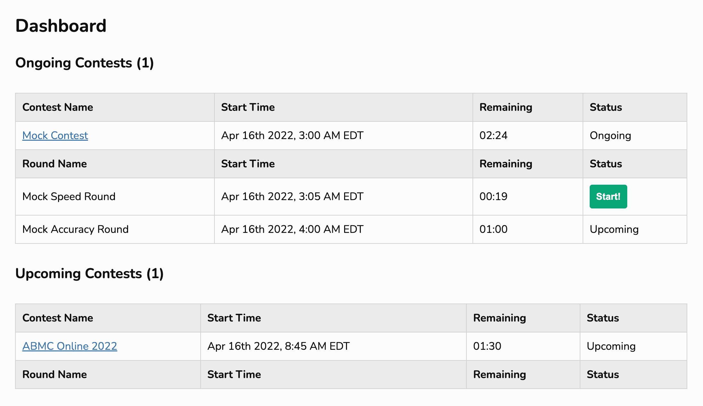This screenshot has width=703, height=406.
Task: Click the Contest Name column header in ongoing table
Action: click(x=58, y=107)
